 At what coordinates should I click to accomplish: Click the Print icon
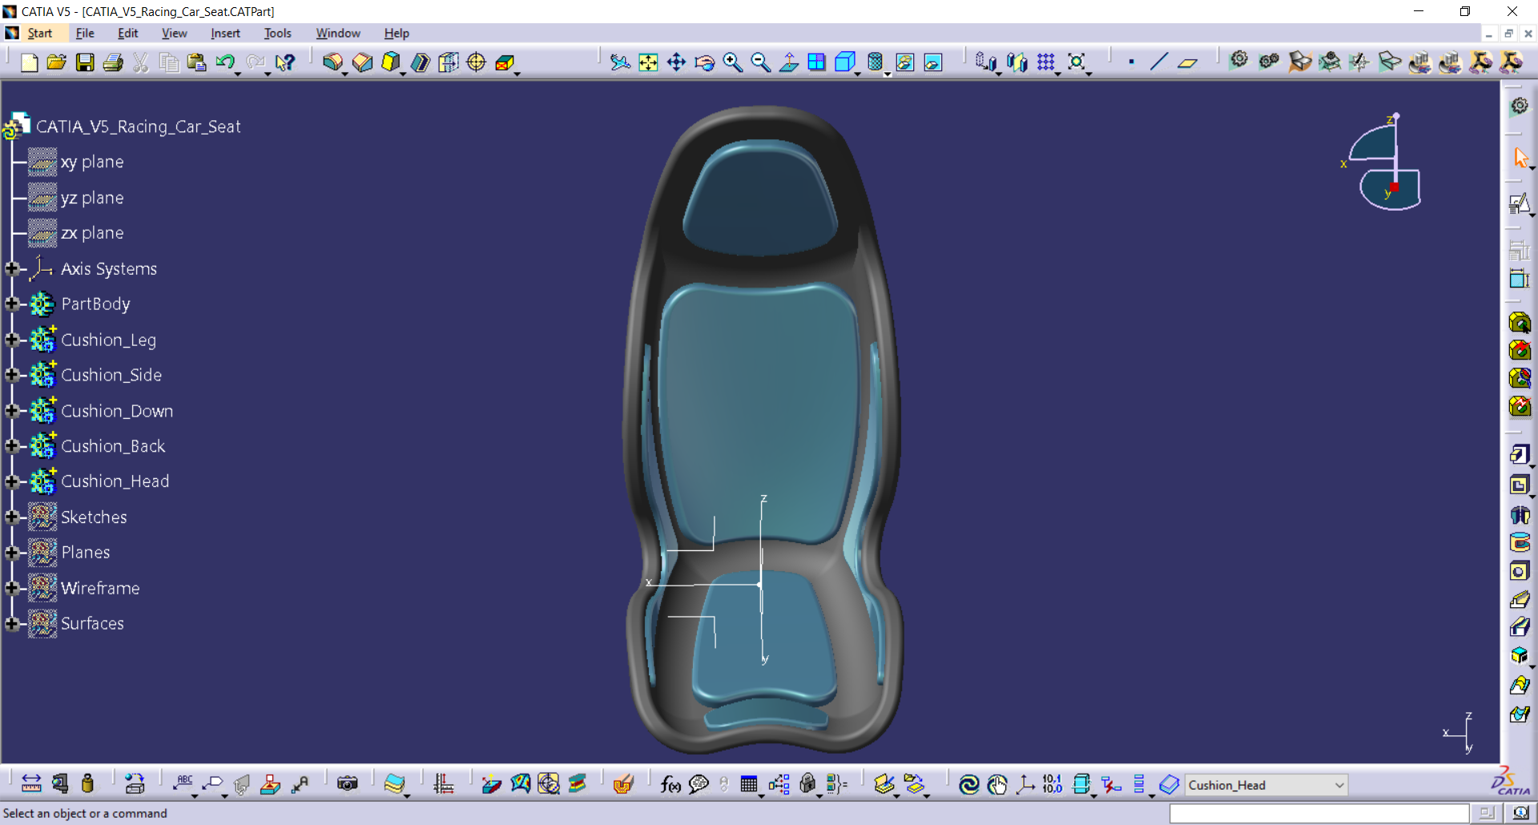pyautogui.click(x=113, y=62)
